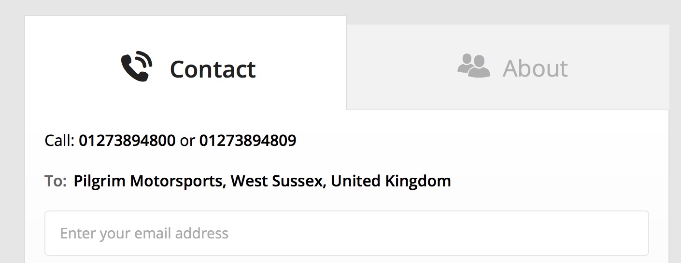Click the people icon beside About

(x=473, y=66)
